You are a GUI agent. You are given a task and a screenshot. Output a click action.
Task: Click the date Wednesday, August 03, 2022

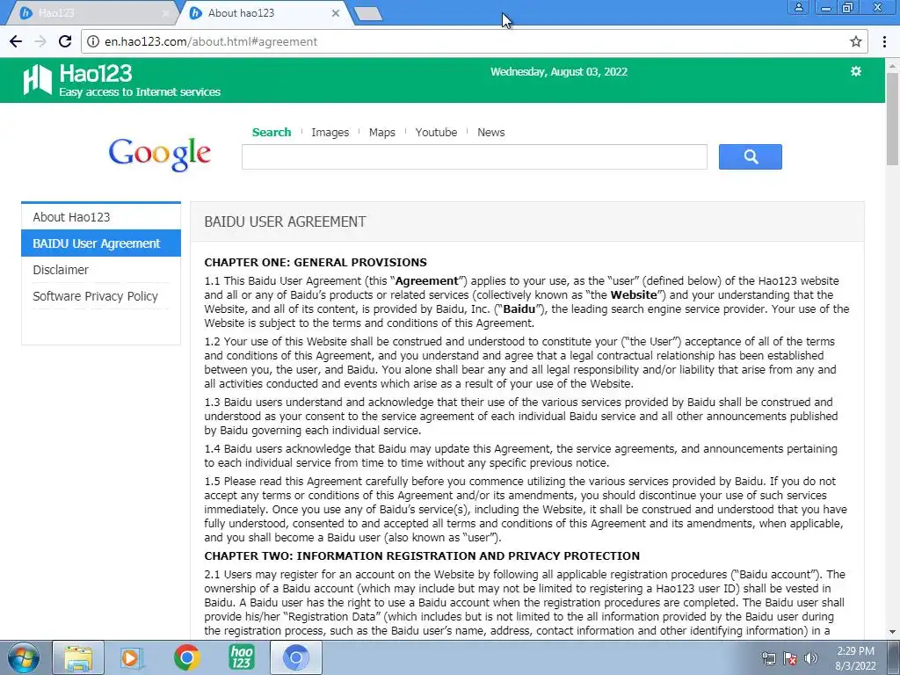[x=558, y=72]
